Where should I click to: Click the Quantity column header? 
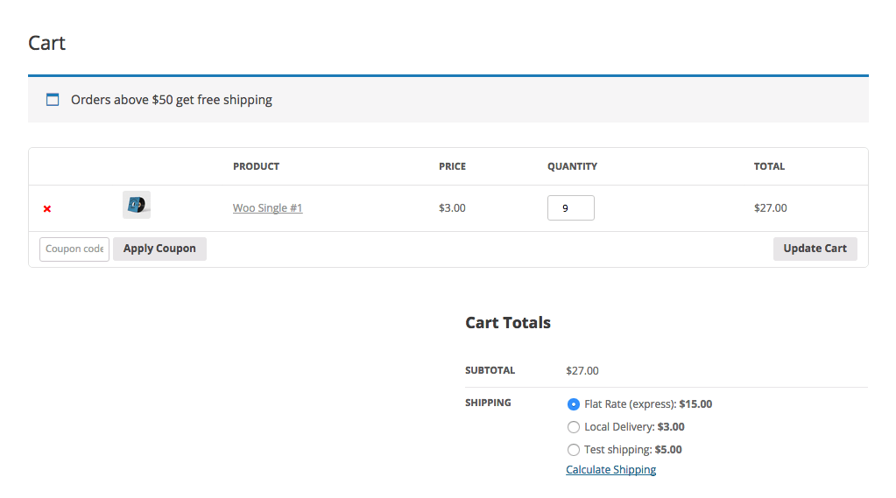click(x=572, y=166)
